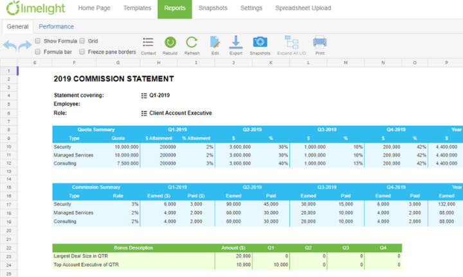Click the Commission Summary header cell
Screen dimensions: 463x277
click(x=96, y=187)
